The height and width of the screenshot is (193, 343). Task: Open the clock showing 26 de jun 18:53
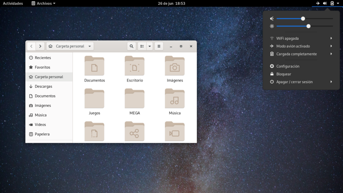[x=171, y=3]
